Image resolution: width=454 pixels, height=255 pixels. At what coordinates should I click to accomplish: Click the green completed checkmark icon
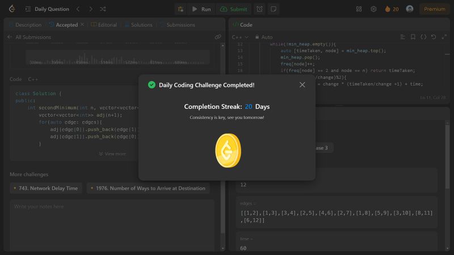tap(152, 84)
